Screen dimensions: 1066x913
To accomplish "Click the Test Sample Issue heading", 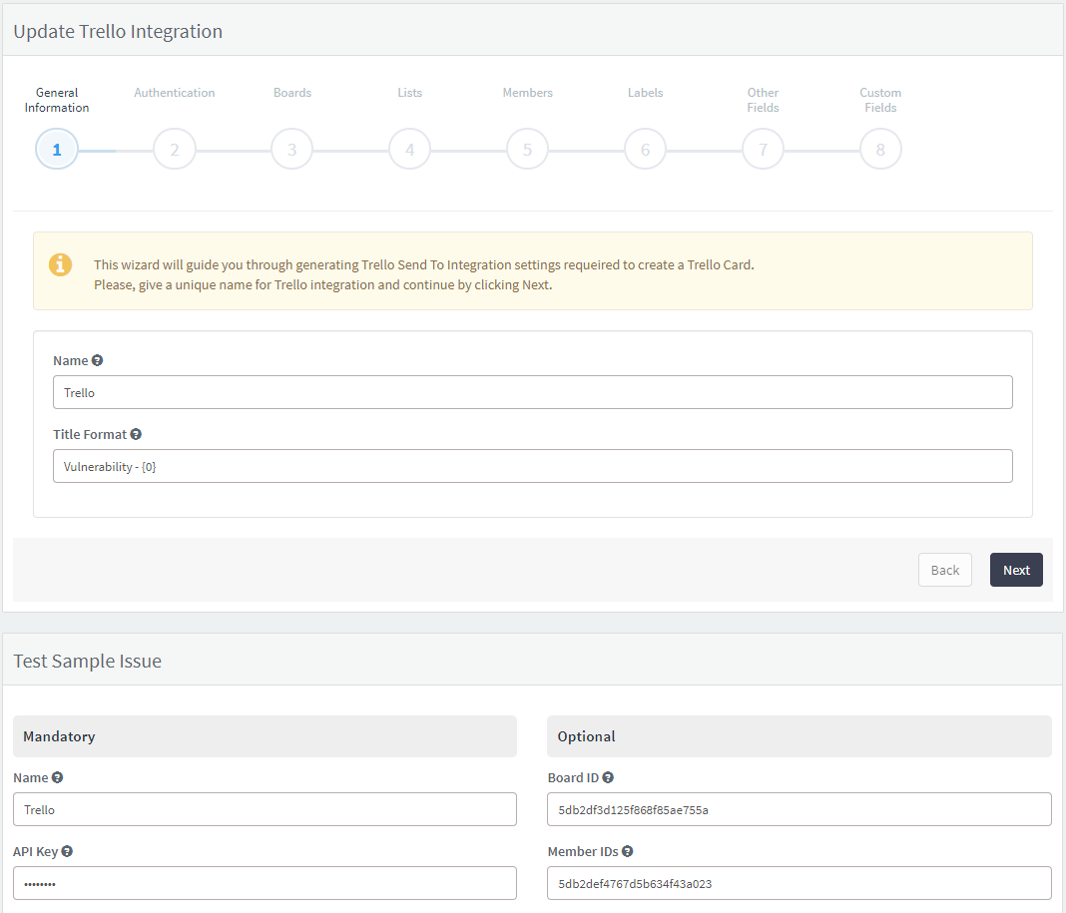I will coord(88,661).
